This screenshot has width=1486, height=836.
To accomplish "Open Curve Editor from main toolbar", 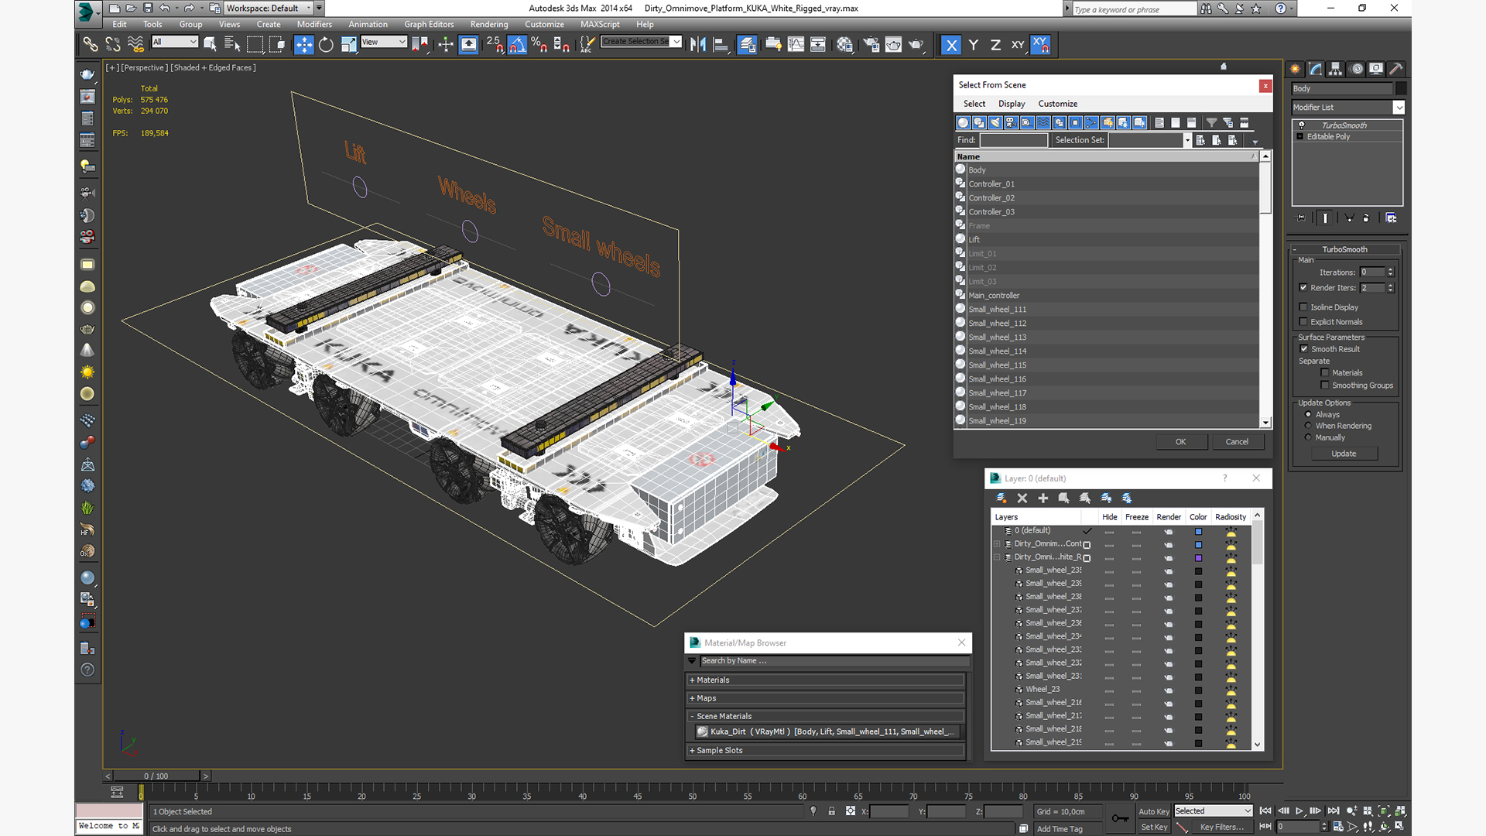I will [x=796, y=45].
